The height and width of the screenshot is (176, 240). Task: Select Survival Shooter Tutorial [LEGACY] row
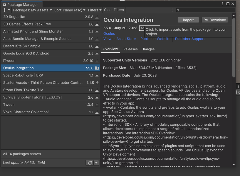pyautogui.click(x=50, y=98)
